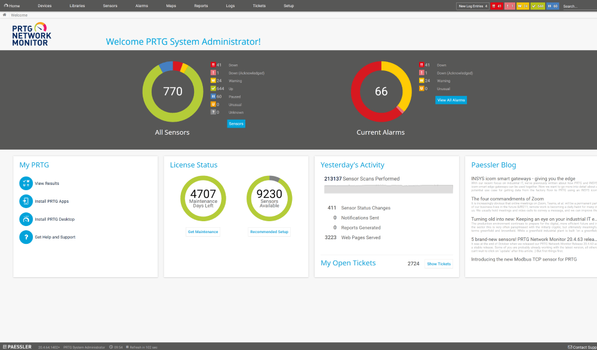Open the red Down 41 badge in top bar
This screenshot has width=597, height=350.
tap(497, 6)
